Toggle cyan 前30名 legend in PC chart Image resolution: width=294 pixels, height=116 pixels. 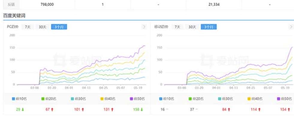tap(78, 99)
